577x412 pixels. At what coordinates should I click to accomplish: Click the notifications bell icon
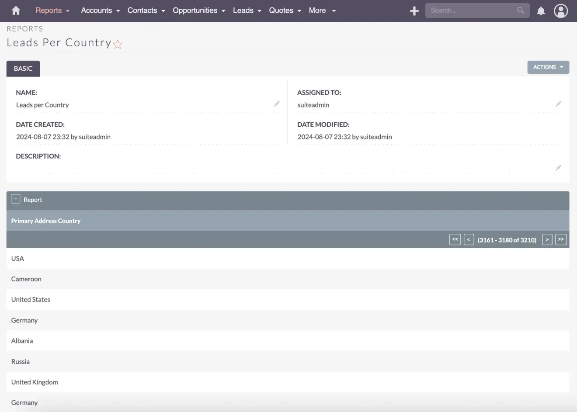point(541,10)
